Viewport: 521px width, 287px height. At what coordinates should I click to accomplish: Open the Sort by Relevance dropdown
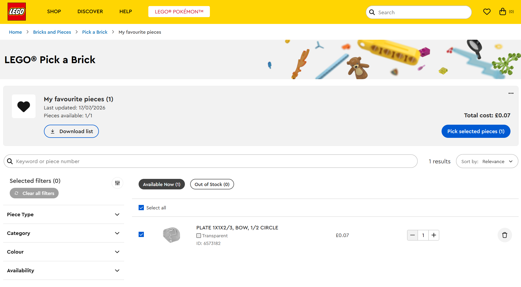pyautogui.click(x=487, y=161)
